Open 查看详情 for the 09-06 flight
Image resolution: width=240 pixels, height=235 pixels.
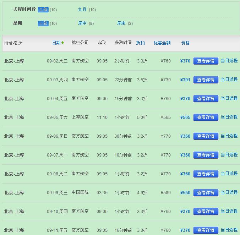[x=206, y=136]
